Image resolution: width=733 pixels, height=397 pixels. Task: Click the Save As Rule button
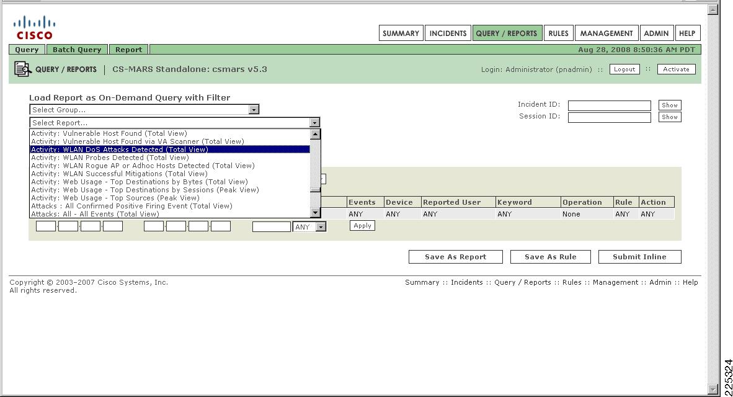click(550, 257)
